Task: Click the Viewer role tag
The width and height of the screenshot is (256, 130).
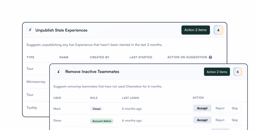Action: pos(97,109)
